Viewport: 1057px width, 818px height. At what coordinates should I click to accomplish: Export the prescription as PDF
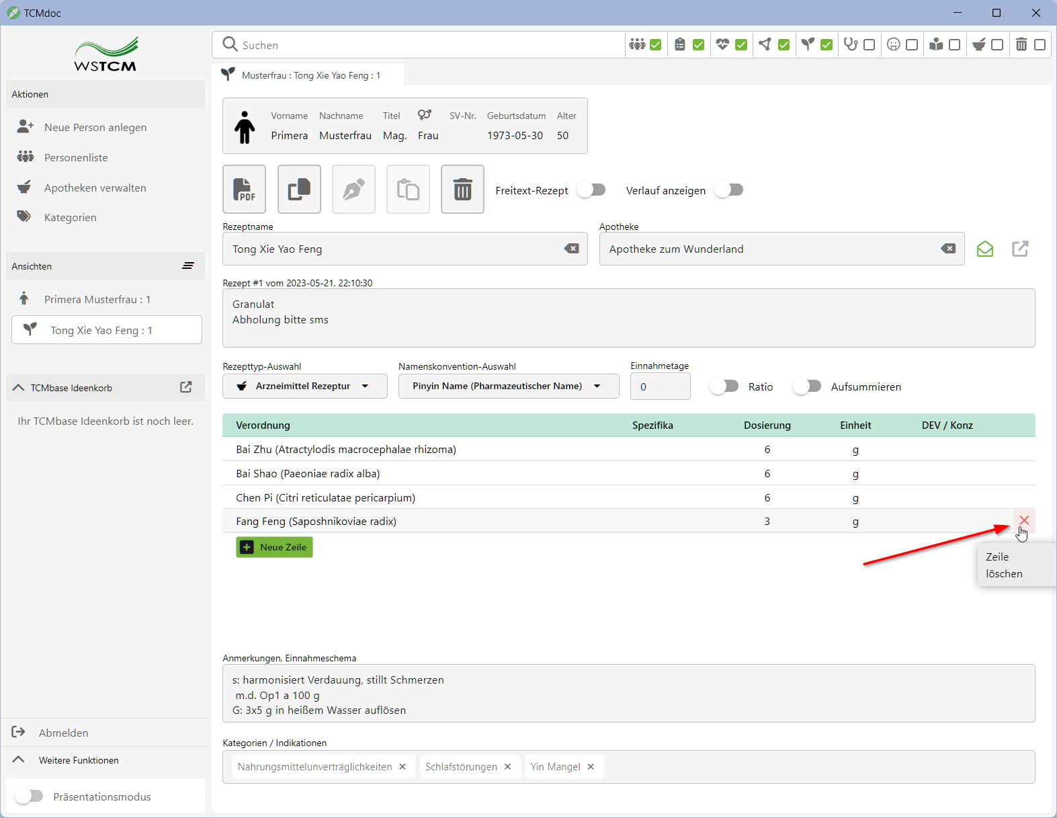tap(244, 190)
